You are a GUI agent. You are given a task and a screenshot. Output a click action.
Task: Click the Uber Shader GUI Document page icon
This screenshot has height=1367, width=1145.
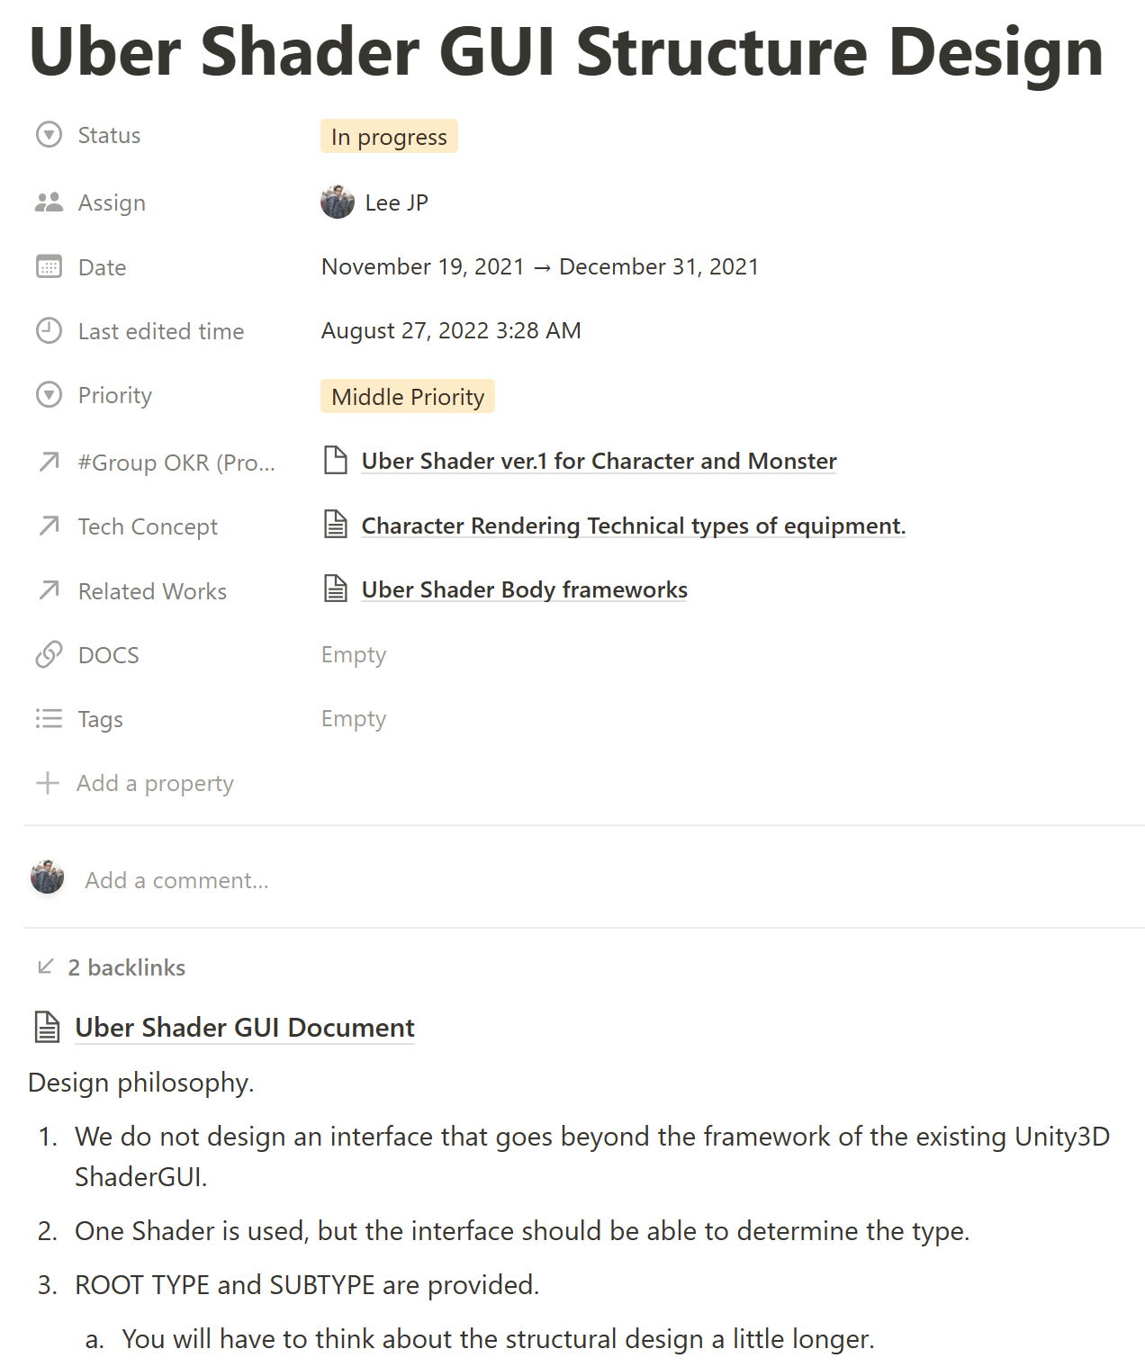47,1027
